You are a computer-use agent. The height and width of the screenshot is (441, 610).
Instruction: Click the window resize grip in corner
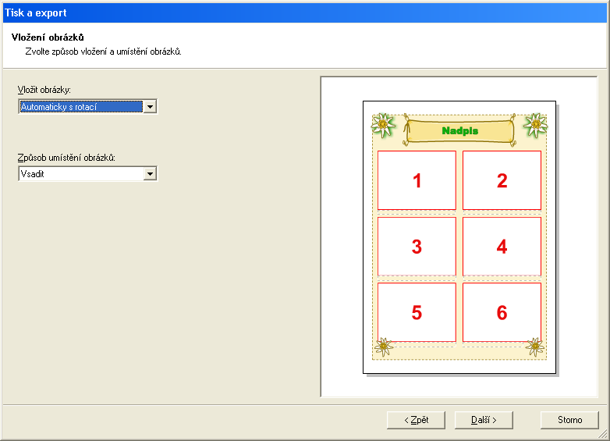pos(603,433)
